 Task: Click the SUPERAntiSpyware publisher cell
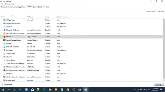[33, 70]
